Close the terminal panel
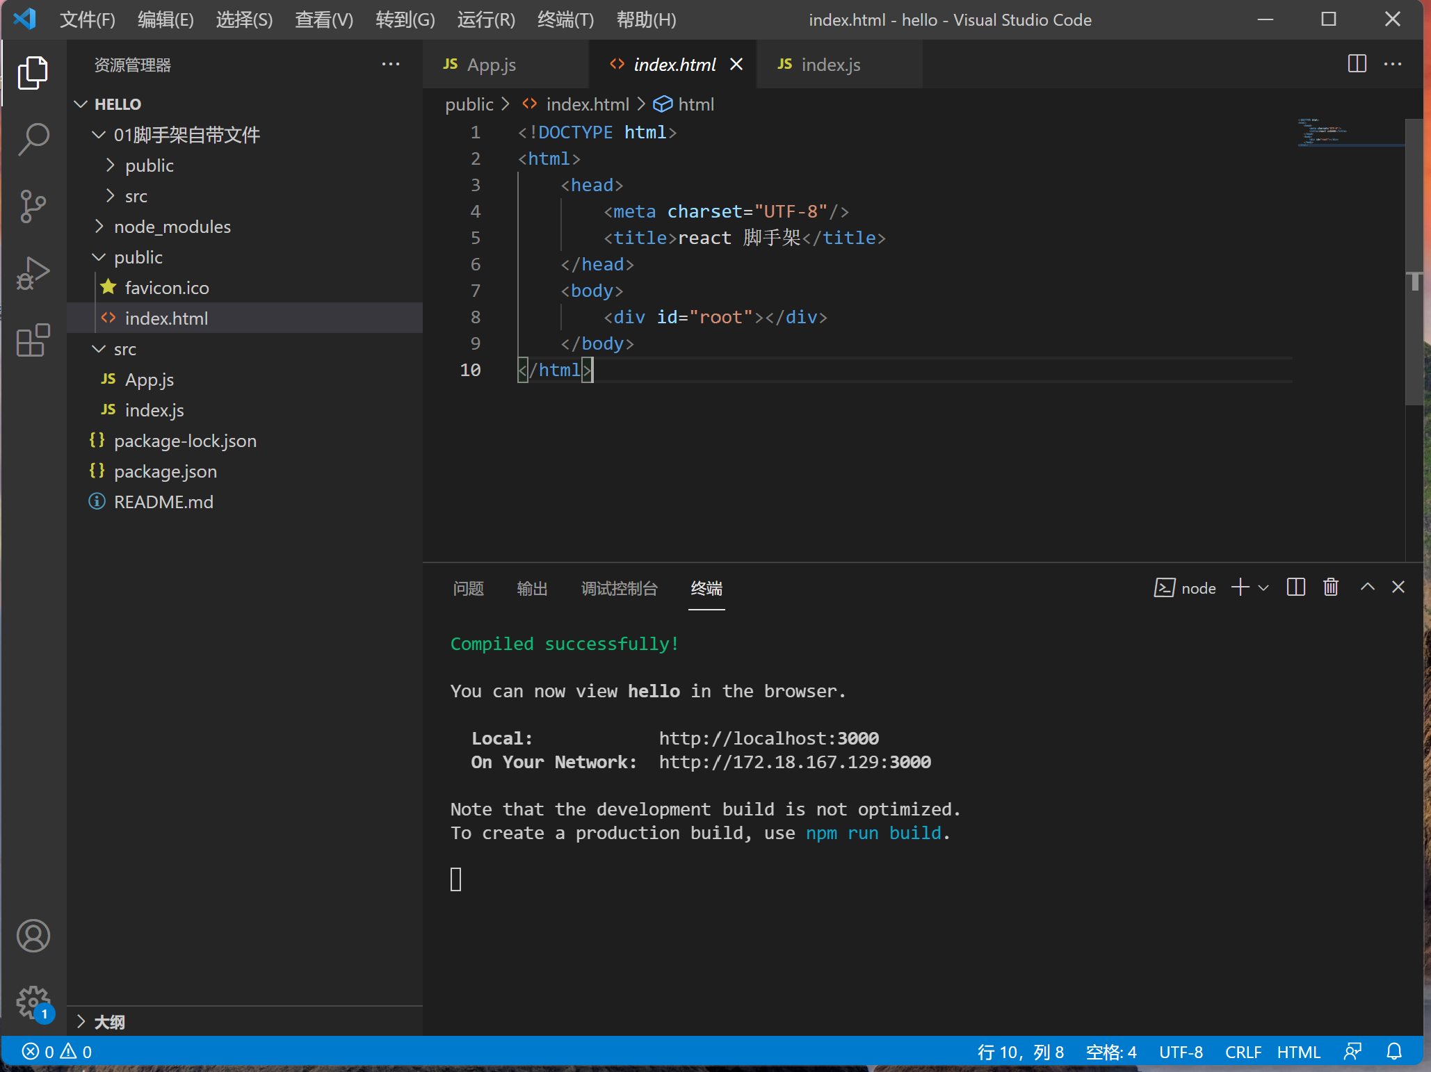 1398,587
